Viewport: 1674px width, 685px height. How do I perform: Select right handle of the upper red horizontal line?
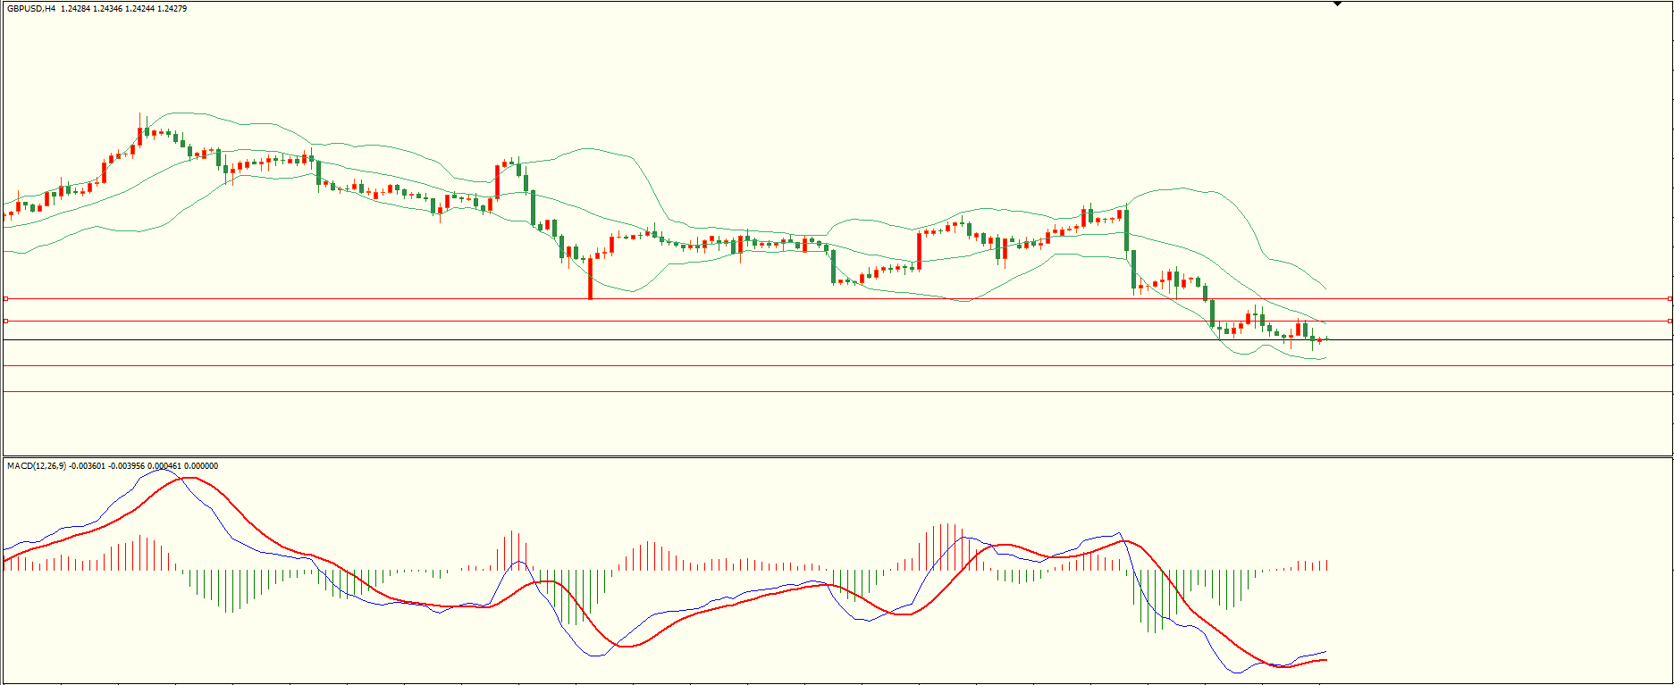(x=1670, y=298)
